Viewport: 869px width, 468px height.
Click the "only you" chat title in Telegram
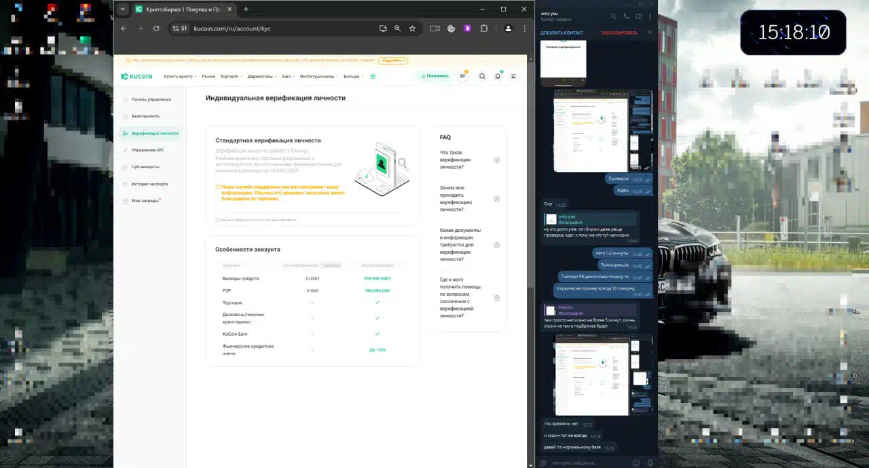point(550,14)
